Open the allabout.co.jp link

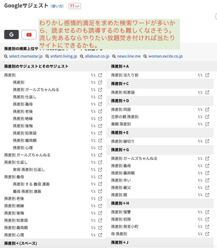97,56
